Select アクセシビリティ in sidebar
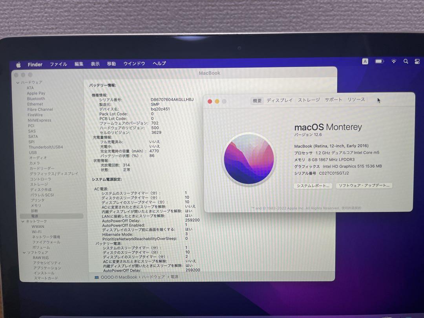 (47, 263)
